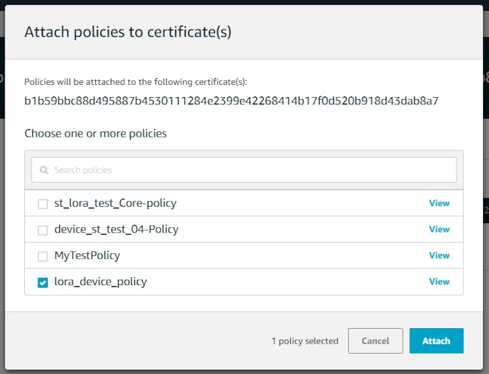Click the certificate ID starting with b1b59bbc

(231, 101)
